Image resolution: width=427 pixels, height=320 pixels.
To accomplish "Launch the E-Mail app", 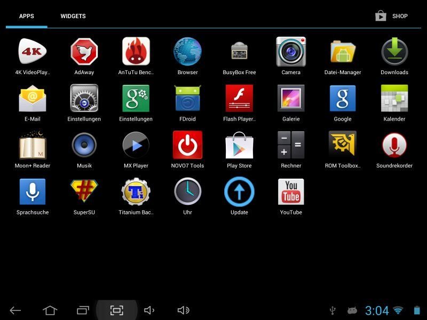I will [33, 98].
